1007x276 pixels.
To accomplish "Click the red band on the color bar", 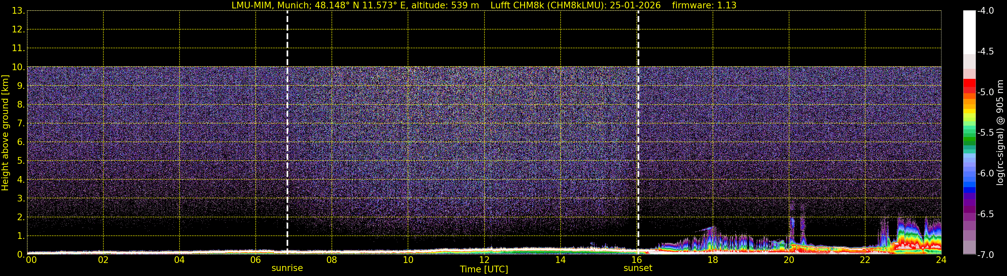I will click(969, 84).
